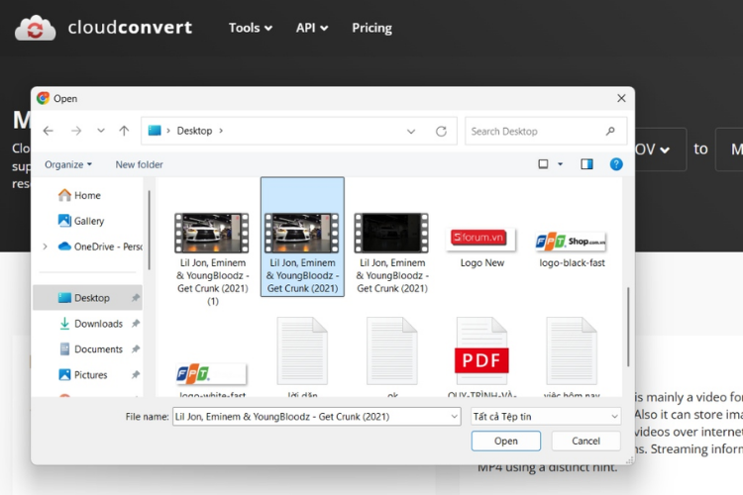Image resolution: width=743 pixels, height=495 pixels.
Task: Click the Cancel button
Action: point(585,441)
